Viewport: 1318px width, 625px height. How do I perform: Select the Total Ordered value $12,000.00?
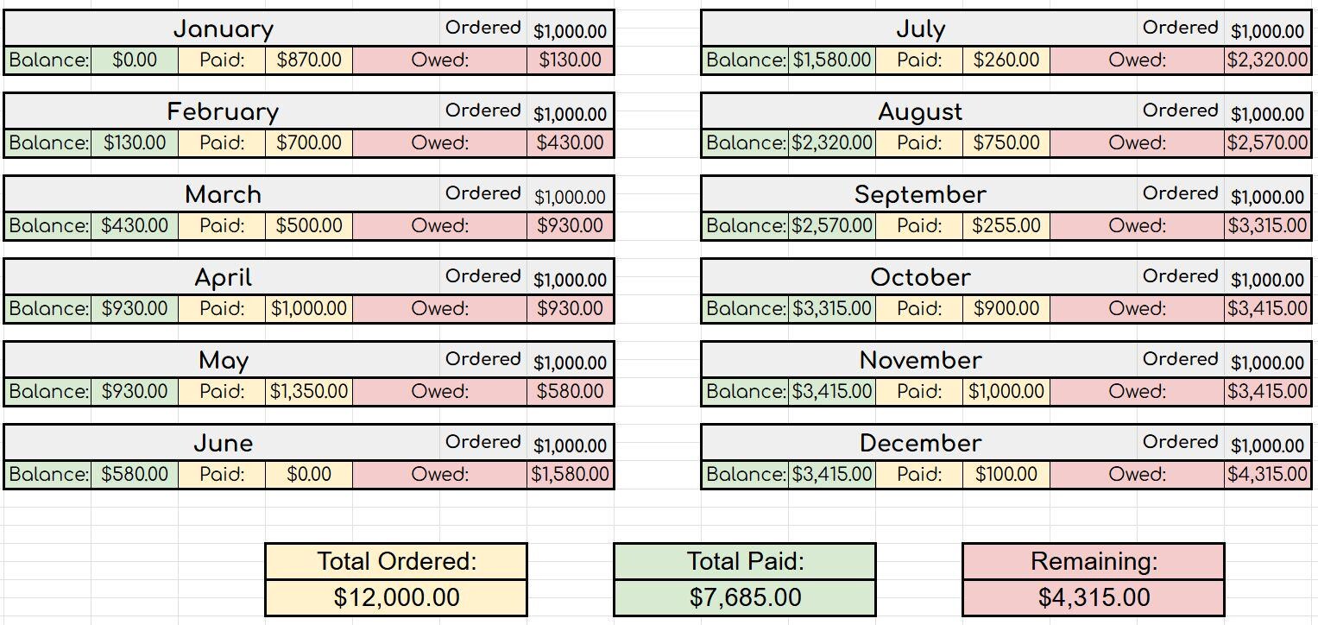pos(396,597)
